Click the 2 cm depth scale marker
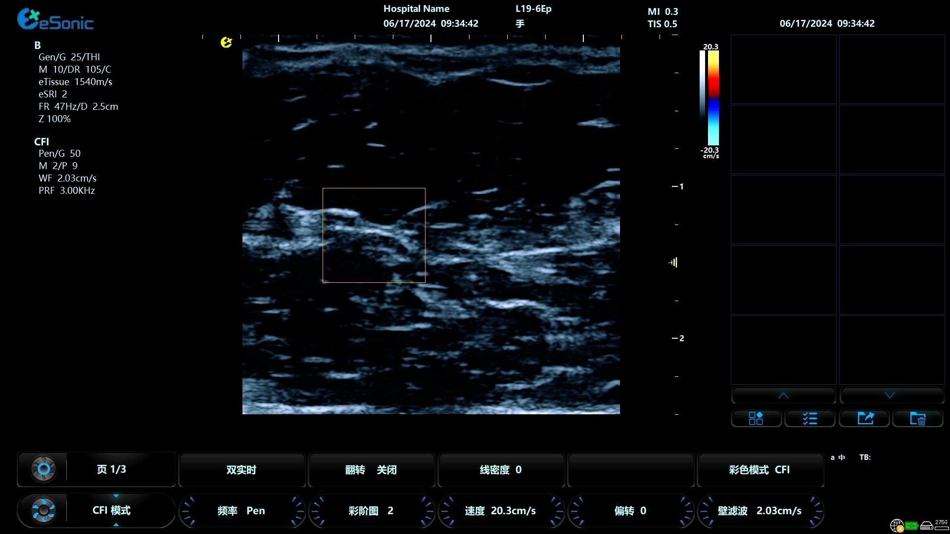The width and height of the screenshot is (950, 534). (678, 338)
